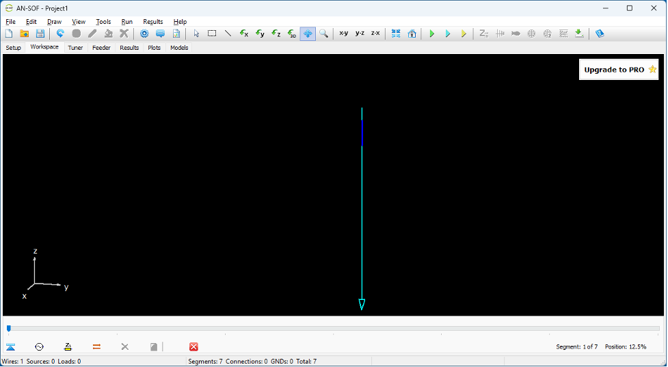Open the Edit menu
Image resolution: width=668 pixels, height=367 pixels.
[31, 22]
